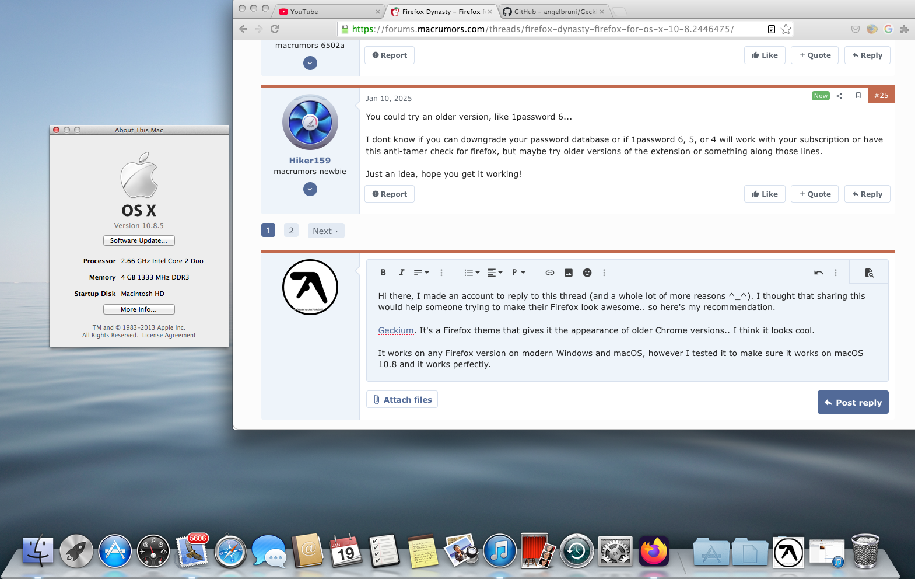Screen dimensions: 915x579
Task: Click Post reply to submit the message
Action: coord(853,402)
